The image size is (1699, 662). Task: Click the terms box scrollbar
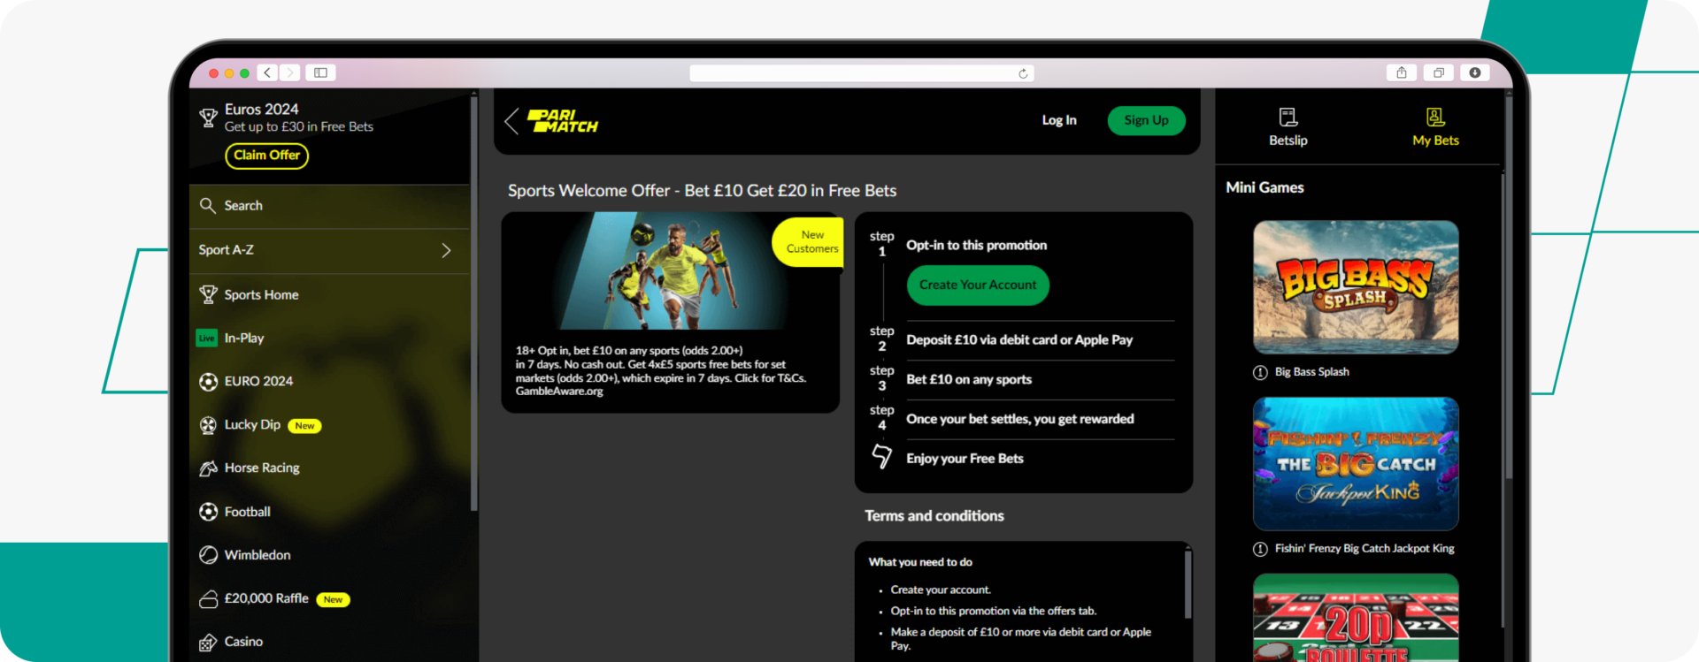(x=1188, y=583)
